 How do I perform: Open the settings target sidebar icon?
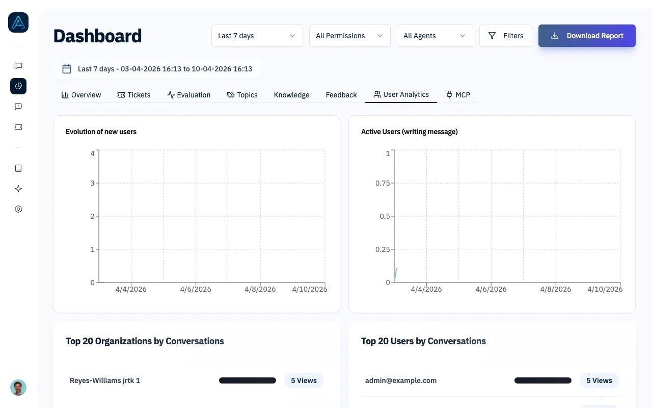click(x=18, y=209)
